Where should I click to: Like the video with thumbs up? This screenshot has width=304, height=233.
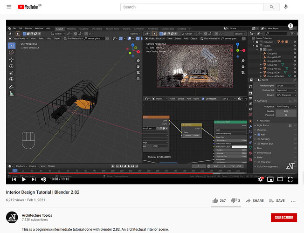click(215, 201)
